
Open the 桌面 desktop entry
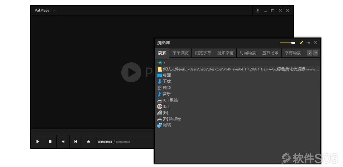click(x=238, y=75)
